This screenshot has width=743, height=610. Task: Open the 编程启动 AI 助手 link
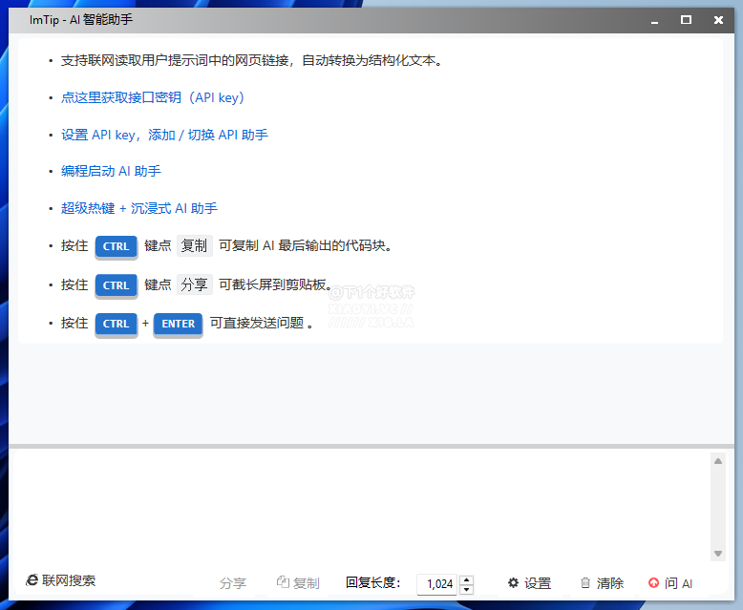pyautogui.click(x=111, y=171)
